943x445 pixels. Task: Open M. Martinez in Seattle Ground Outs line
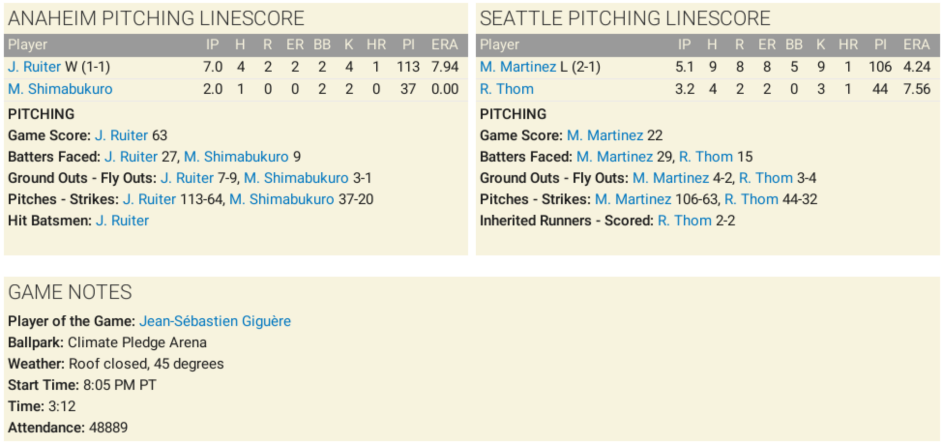tap(670, 178)
